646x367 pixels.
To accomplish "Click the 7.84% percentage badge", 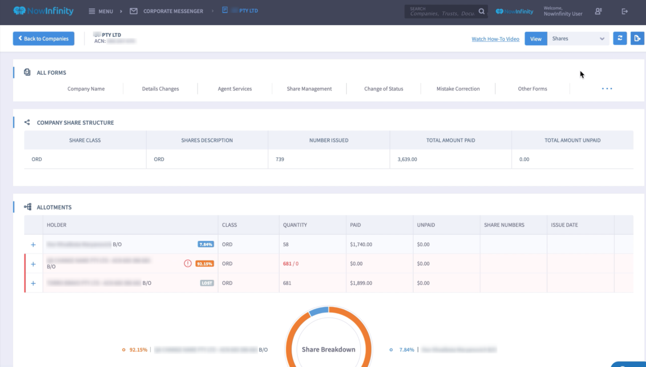I will point(206,244).
